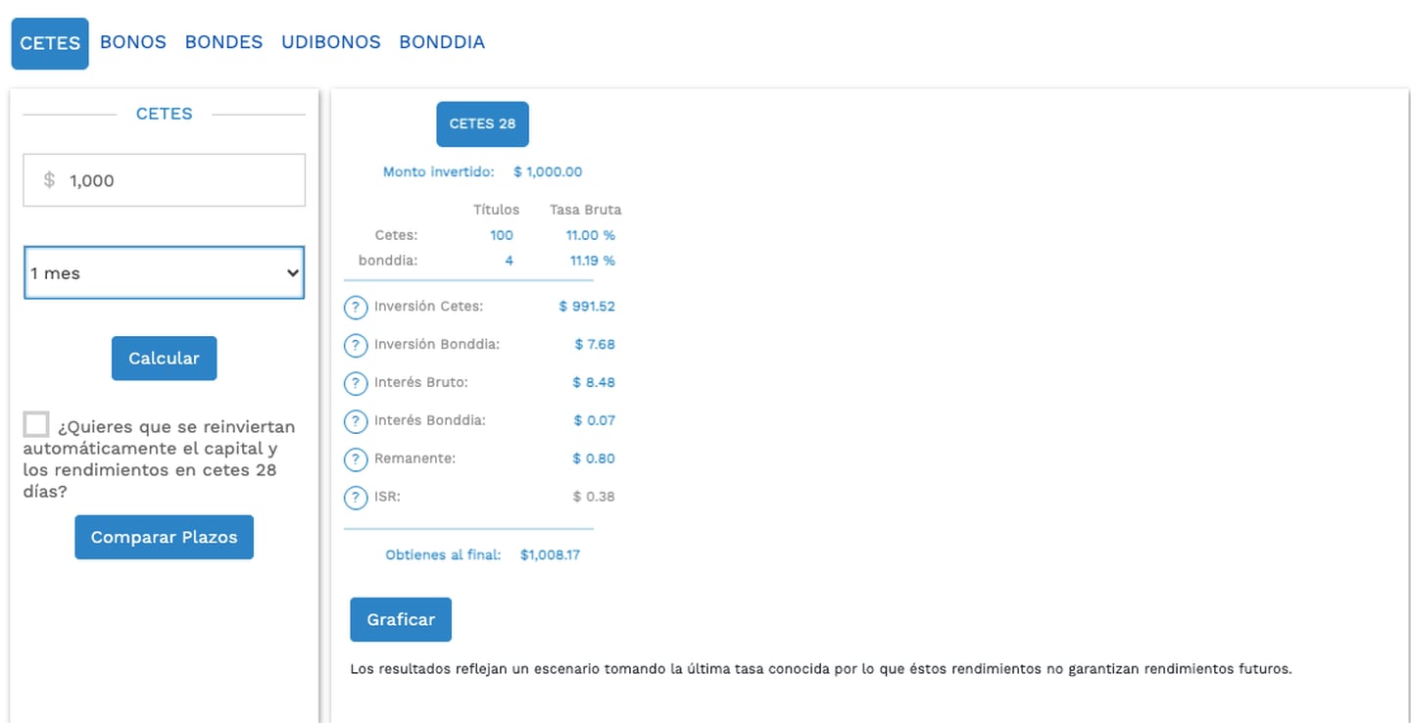Click the Monto invertido value $ 1,000.00
Screen dimensions: 1411x723
(548, 171)
